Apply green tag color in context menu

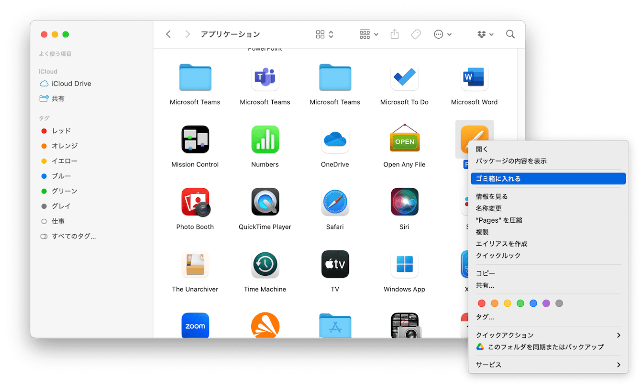520,303
